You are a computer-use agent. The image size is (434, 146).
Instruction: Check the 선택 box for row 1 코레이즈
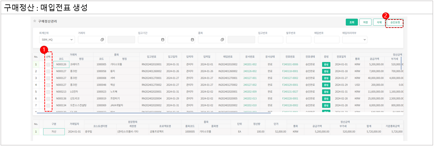pyautogui.click(x=48, y=64)
